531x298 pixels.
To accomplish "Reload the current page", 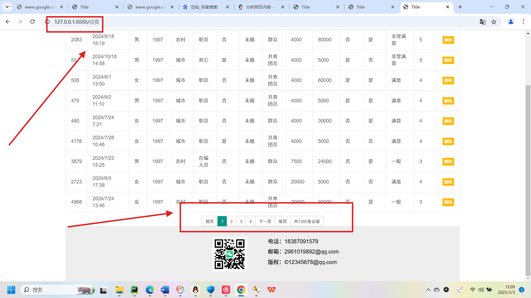I will tap(33, 22).
